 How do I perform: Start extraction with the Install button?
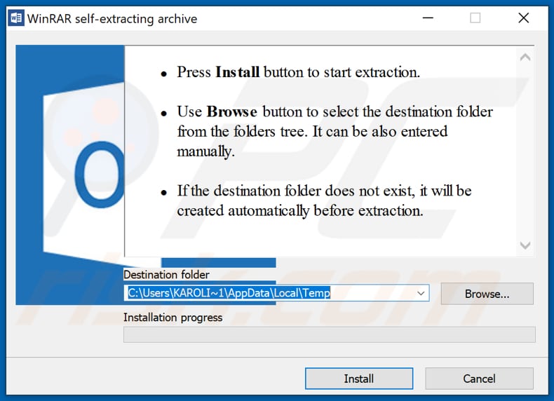coord(358,379)
